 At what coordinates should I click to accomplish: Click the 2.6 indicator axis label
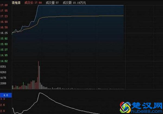pyautogui.click(x=2, y=105)
